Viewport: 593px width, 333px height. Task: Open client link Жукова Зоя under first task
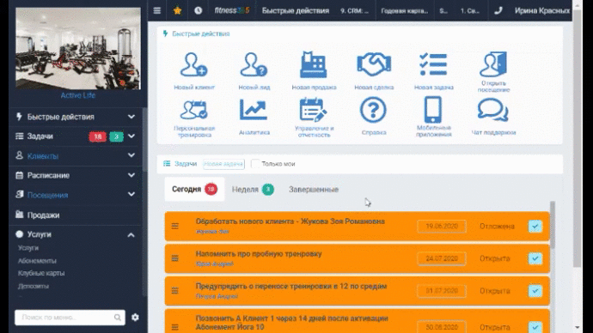(212, 232)
